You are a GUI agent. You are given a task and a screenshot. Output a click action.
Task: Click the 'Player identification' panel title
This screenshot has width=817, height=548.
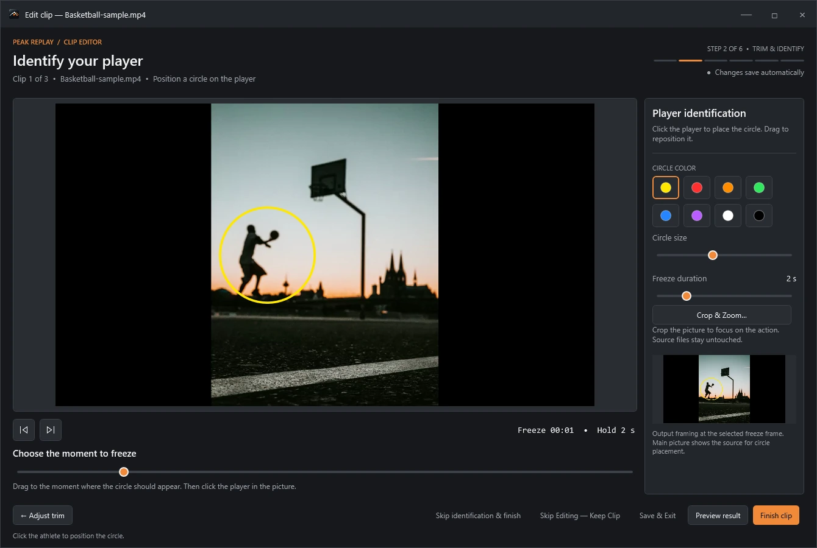(x=699, y=113)
